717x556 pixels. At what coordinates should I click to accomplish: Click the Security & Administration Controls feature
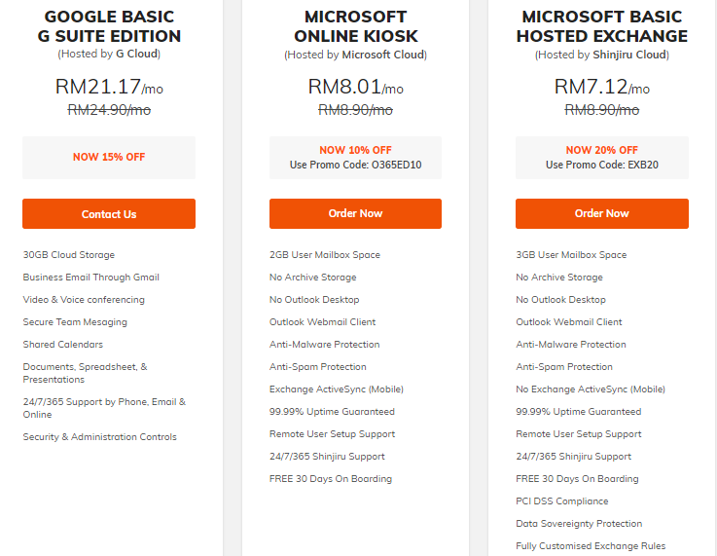99,437
